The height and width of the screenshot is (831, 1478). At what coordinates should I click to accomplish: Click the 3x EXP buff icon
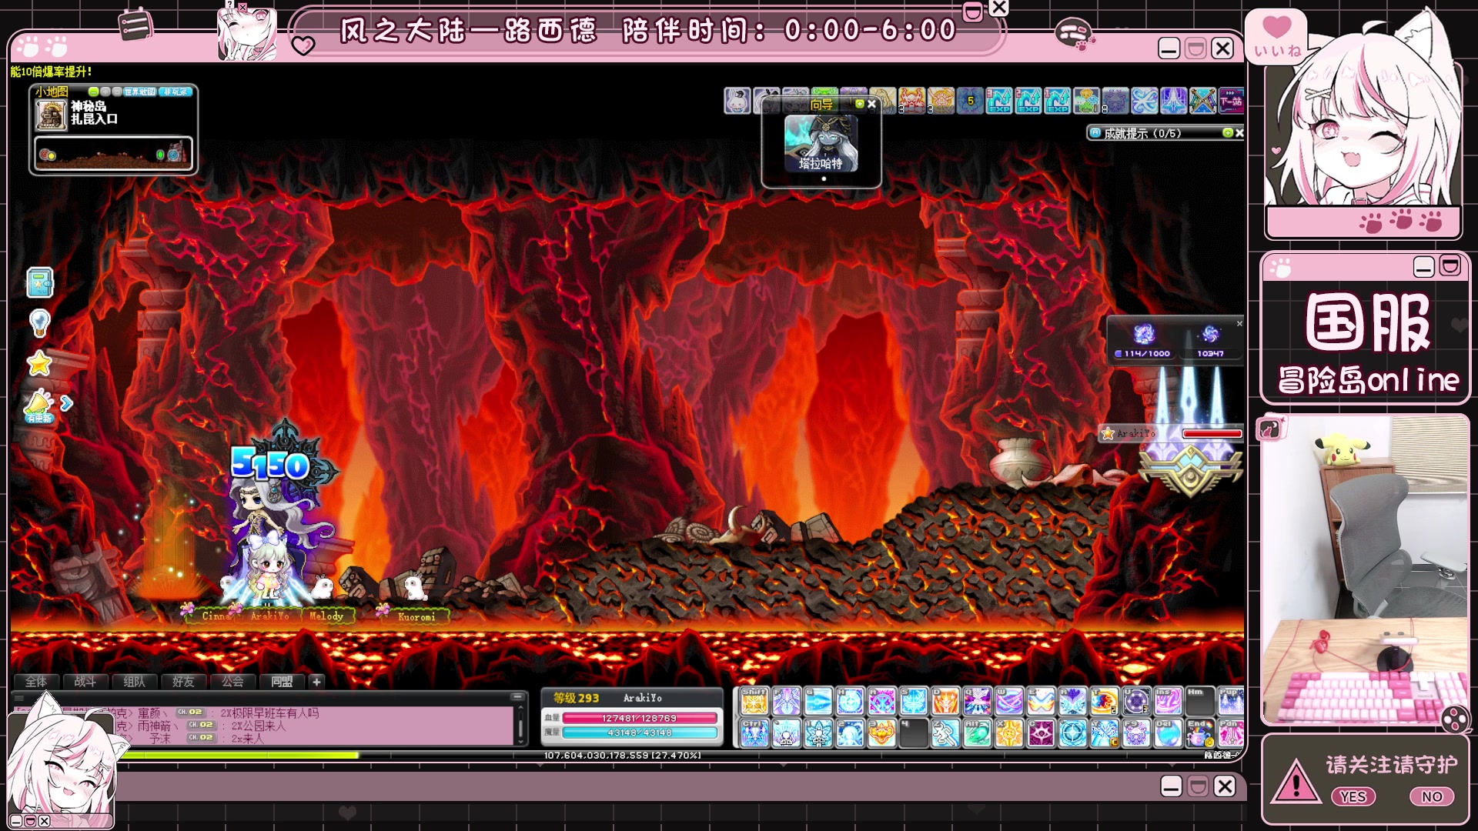coord(999,100)
